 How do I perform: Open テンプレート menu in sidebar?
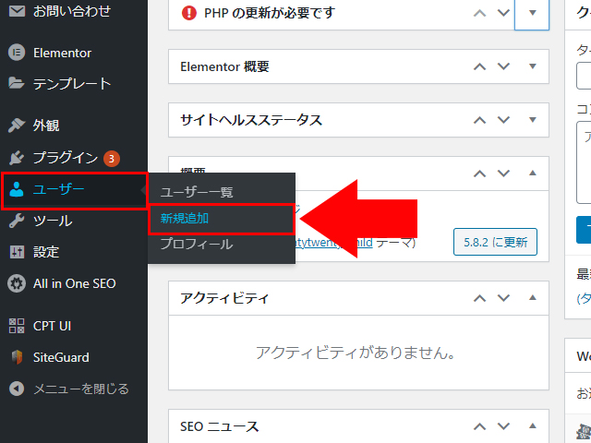(x=74, y=83)
